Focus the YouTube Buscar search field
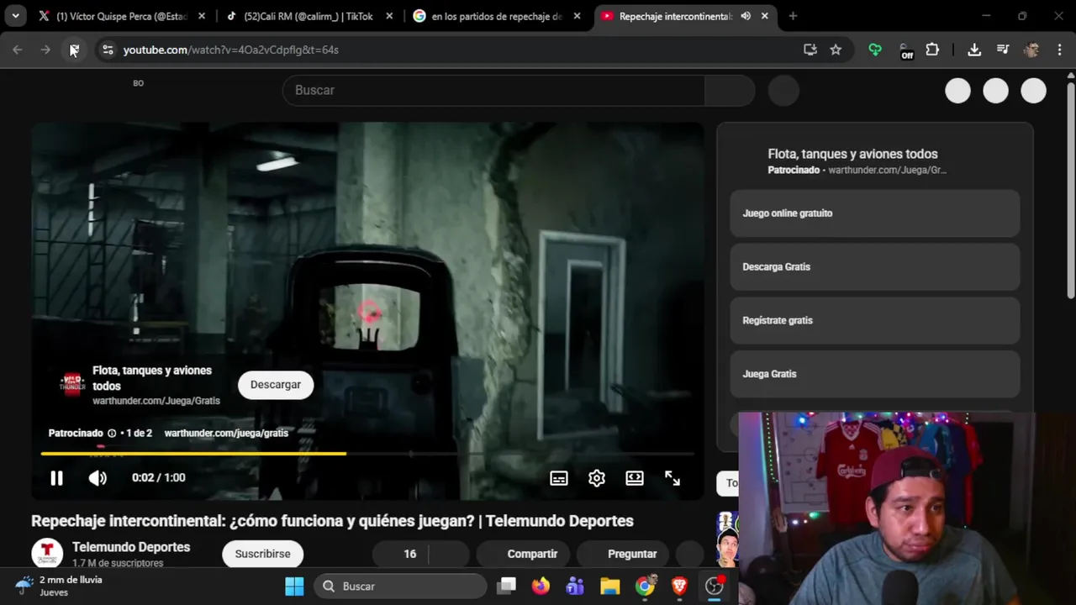 (493, 90)
